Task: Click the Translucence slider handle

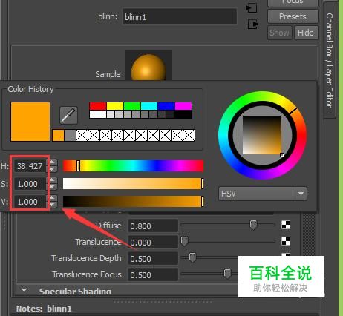Action: click(x=184, y=241)
